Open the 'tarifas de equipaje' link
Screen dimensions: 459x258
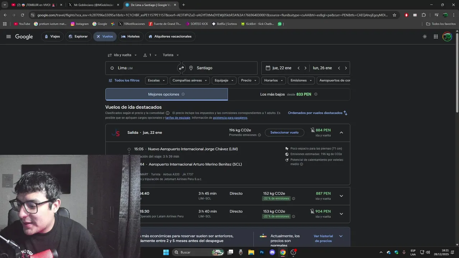pos(178,118)
